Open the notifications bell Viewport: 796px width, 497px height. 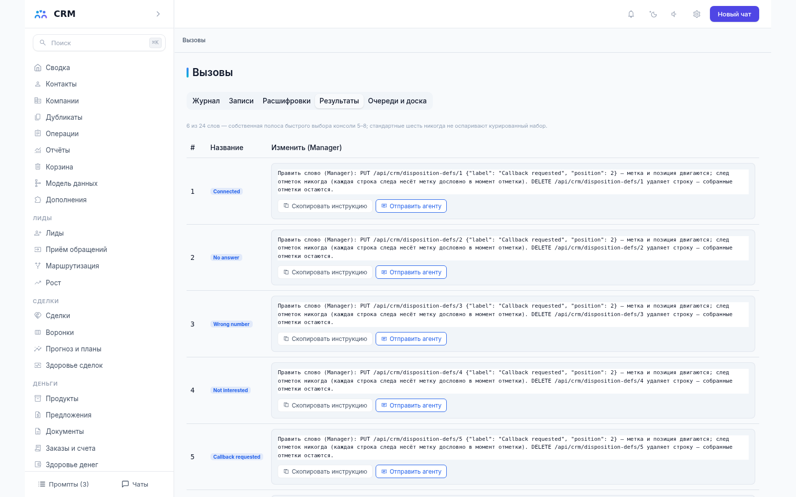(631, 14)
